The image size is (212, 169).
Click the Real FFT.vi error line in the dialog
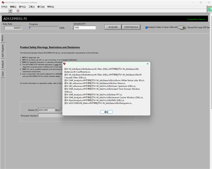(93, 95)
